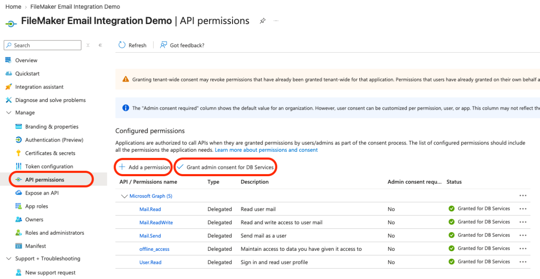This screenshot has width=540, height=279.
Task: Click the Roles and administrators icon
Action: [x=19, y=233]
